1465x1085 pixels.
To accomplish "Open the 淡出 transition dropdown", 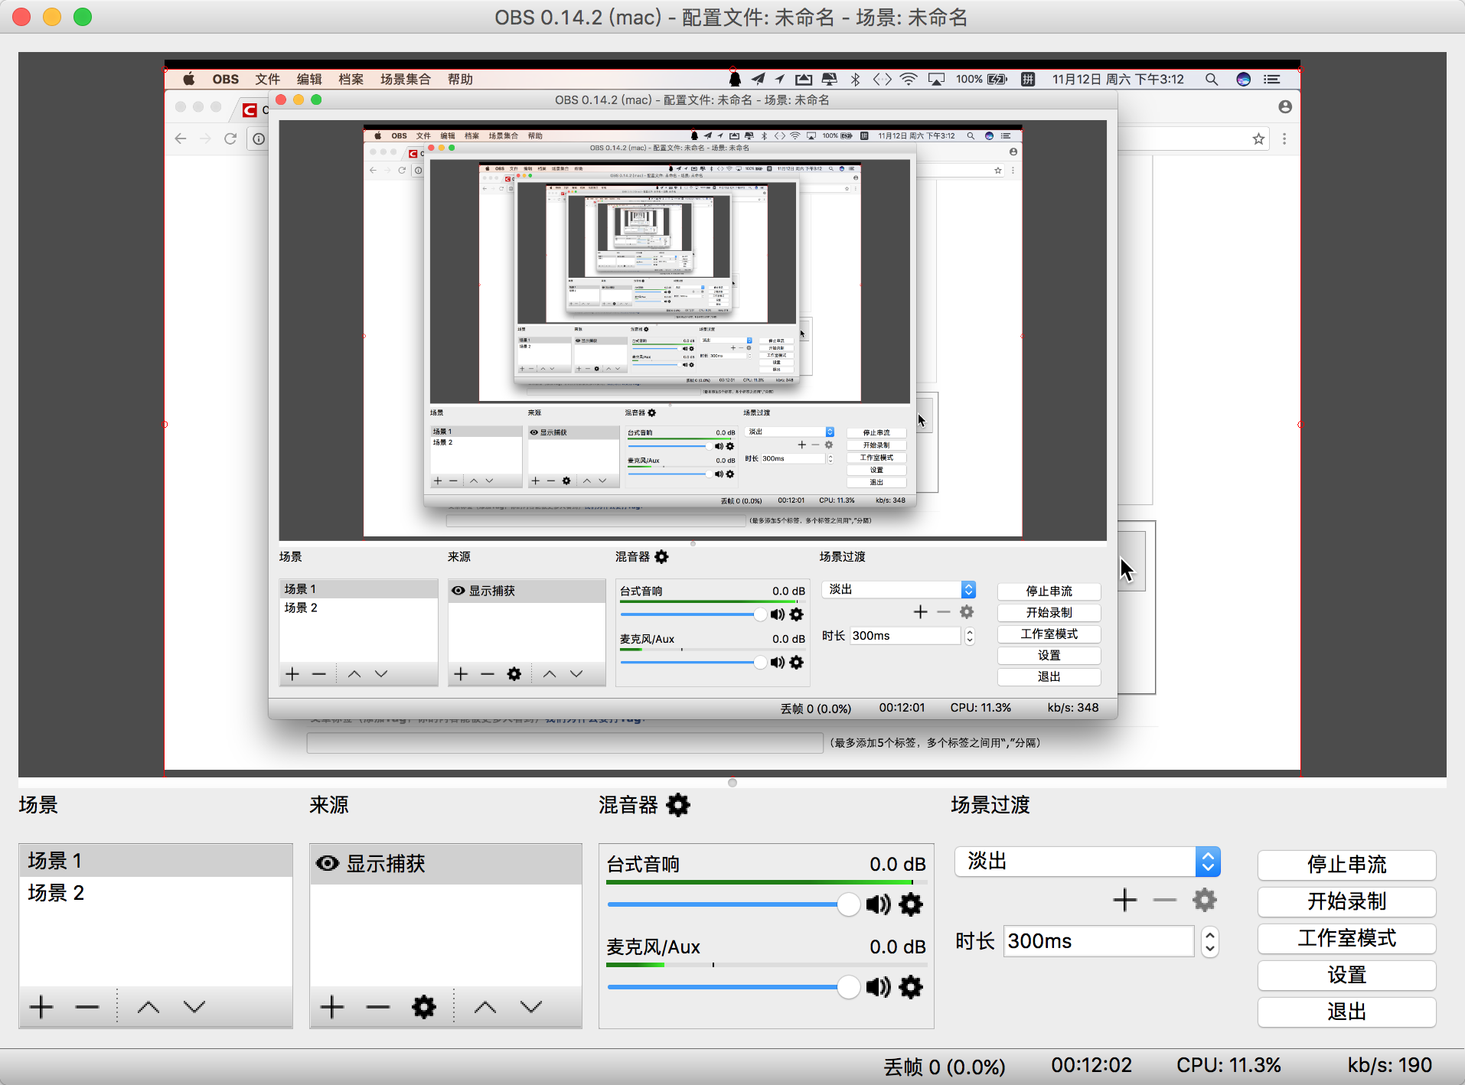I will click(x=1088, y=862).
